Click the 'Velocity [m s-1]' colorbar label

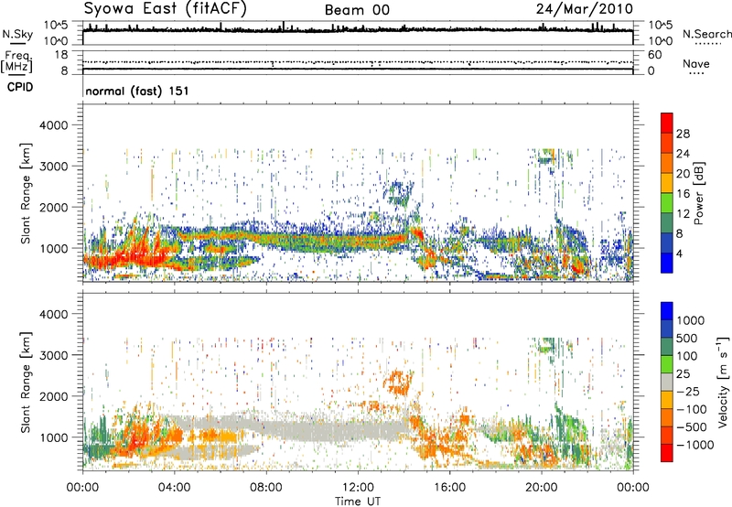723,382
